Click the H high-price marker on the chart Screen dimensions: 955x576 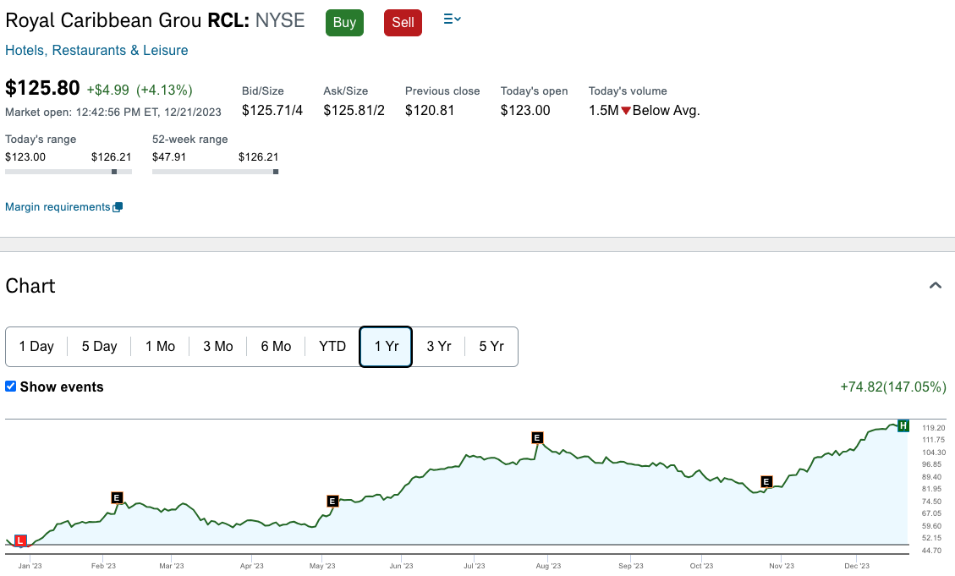pyautogui.click(x=903, y=425)
